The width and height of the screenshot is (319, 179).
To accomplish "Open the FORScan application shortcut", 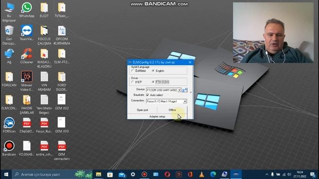I will pyautogui.click(x=9, y=125).
